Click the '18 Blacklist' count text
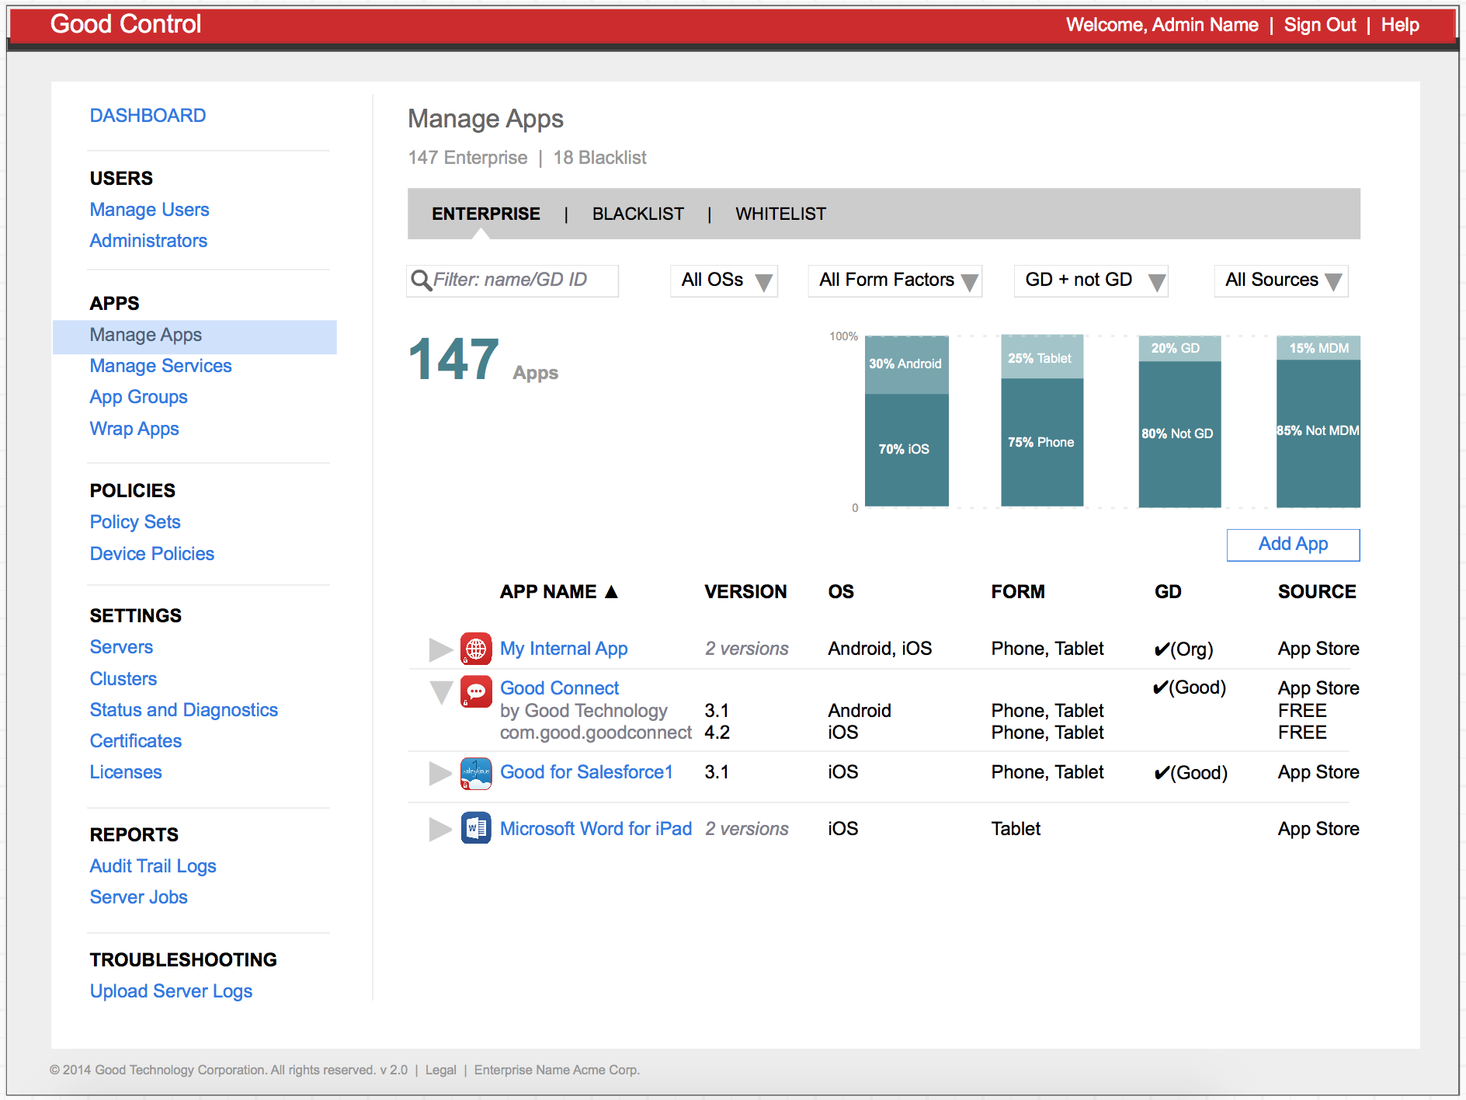 point(599,158)
